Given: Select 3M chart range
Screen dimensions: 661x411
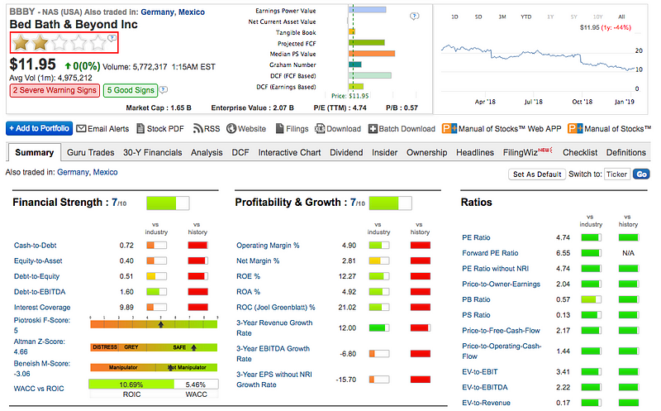Looking at the screenshot, I should (502, 17).
